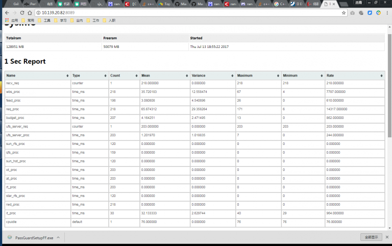Switch to the Perl tab
The width and height of the screenshot is (392, 246).
tap(31, 4)
